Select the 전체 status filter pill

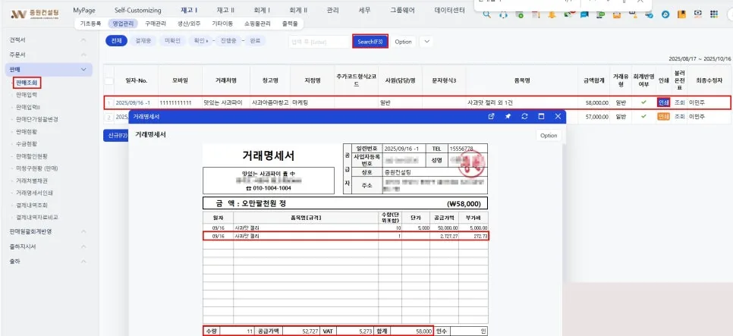(116, 41)
